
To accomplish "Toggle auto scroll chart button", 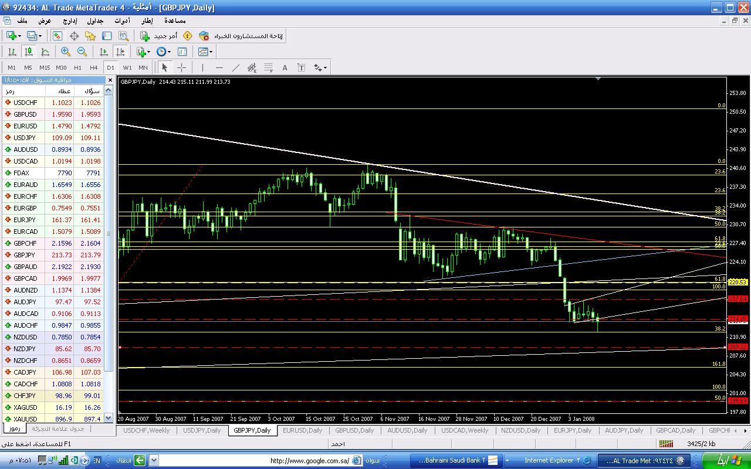I will pyautogui.click(x=104, y=52).
